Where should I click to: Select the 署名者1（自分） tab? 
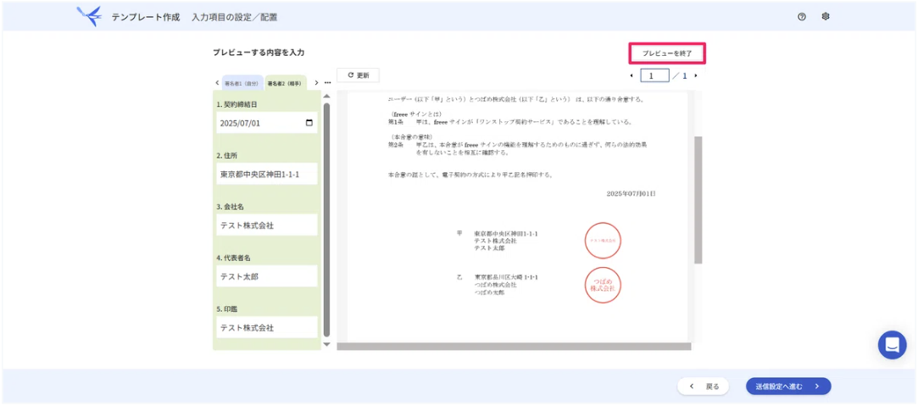[242, 83]
